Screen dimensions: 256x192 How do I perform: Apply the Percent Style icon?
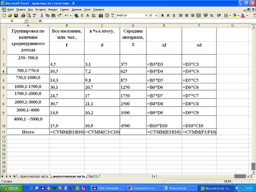[x=211, y=15]
